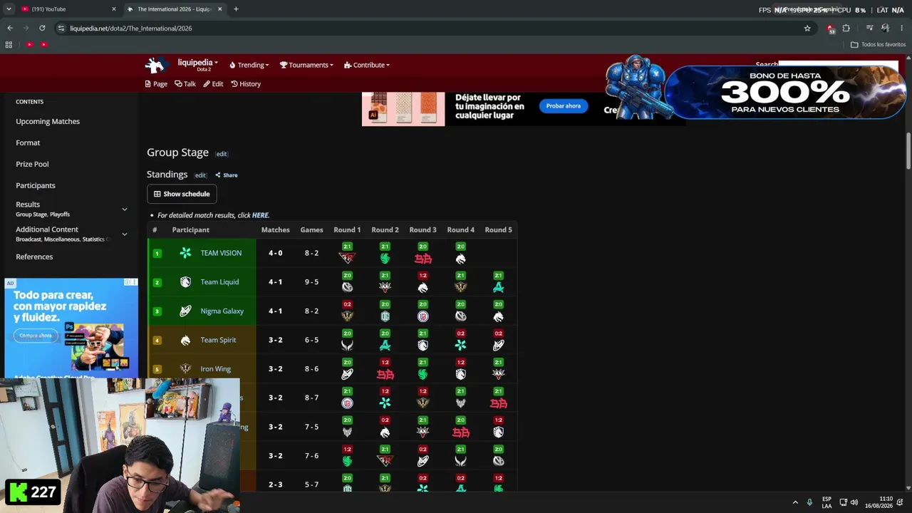The width and height of the screenshot is (912, 513).
Task: Close the YouTube browser tab
Action: (x=114, y=9)
